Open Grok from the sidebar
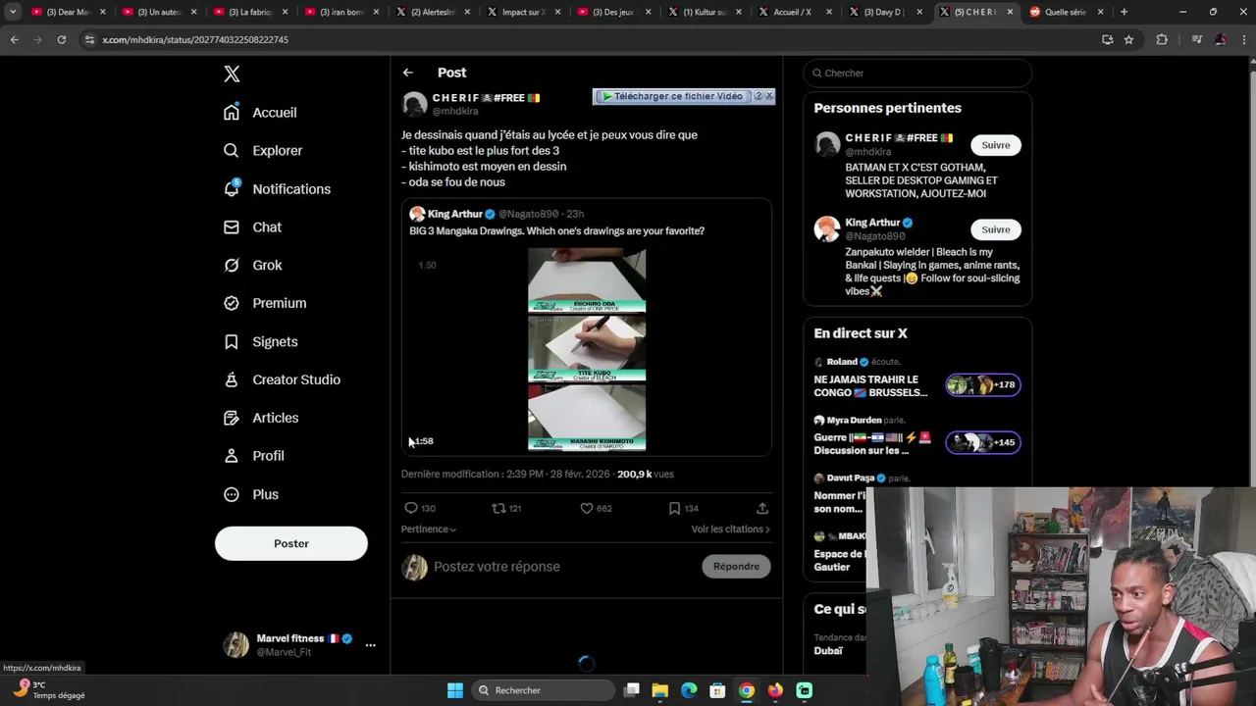1256x706 pixels. [x=252, y=266]
